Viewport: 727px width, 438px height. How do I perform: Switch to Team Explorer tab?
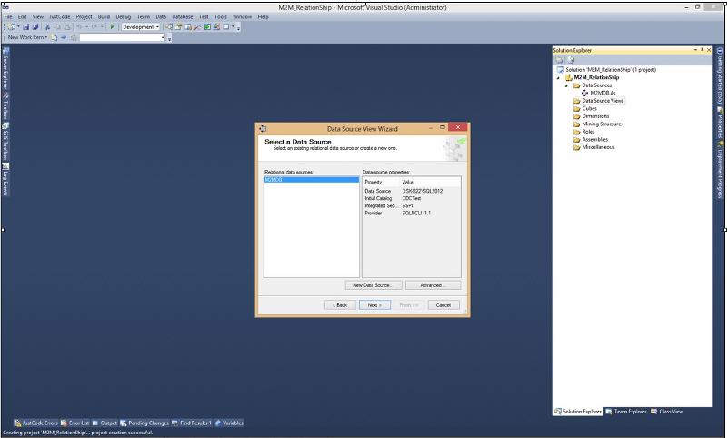[x=626, y=412]
